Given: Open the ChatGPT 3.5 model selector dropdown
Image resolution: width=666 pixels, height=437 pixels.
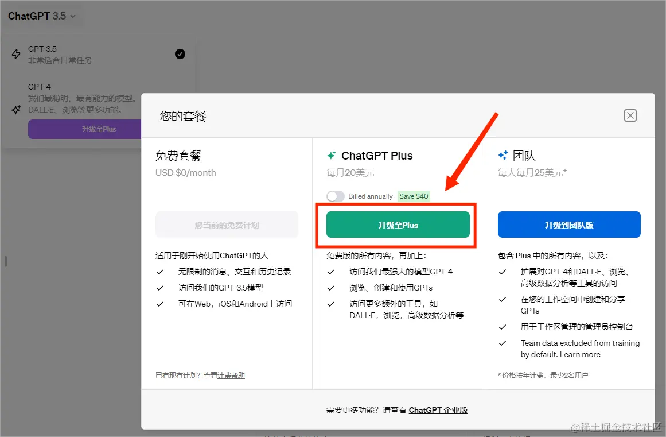Looking at the screenshot, I should (x=42, y=16).
